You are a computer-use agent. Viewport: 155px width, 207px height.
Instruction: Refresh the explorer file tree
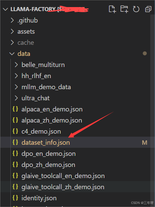tap(136, 9)
